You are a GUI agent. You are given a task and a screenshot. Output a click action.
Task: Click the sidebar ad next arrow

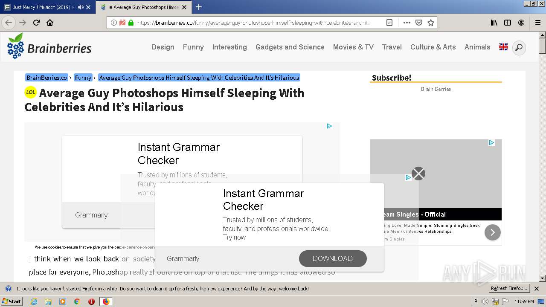[492, 232]
